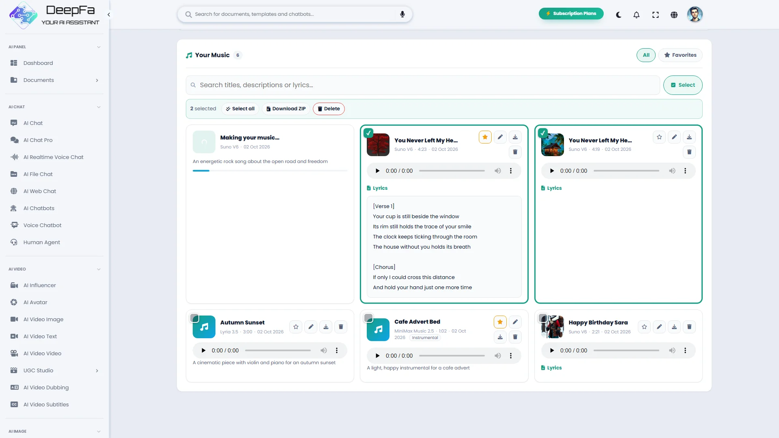Collapse the sidebar arrow

(109, 15)
